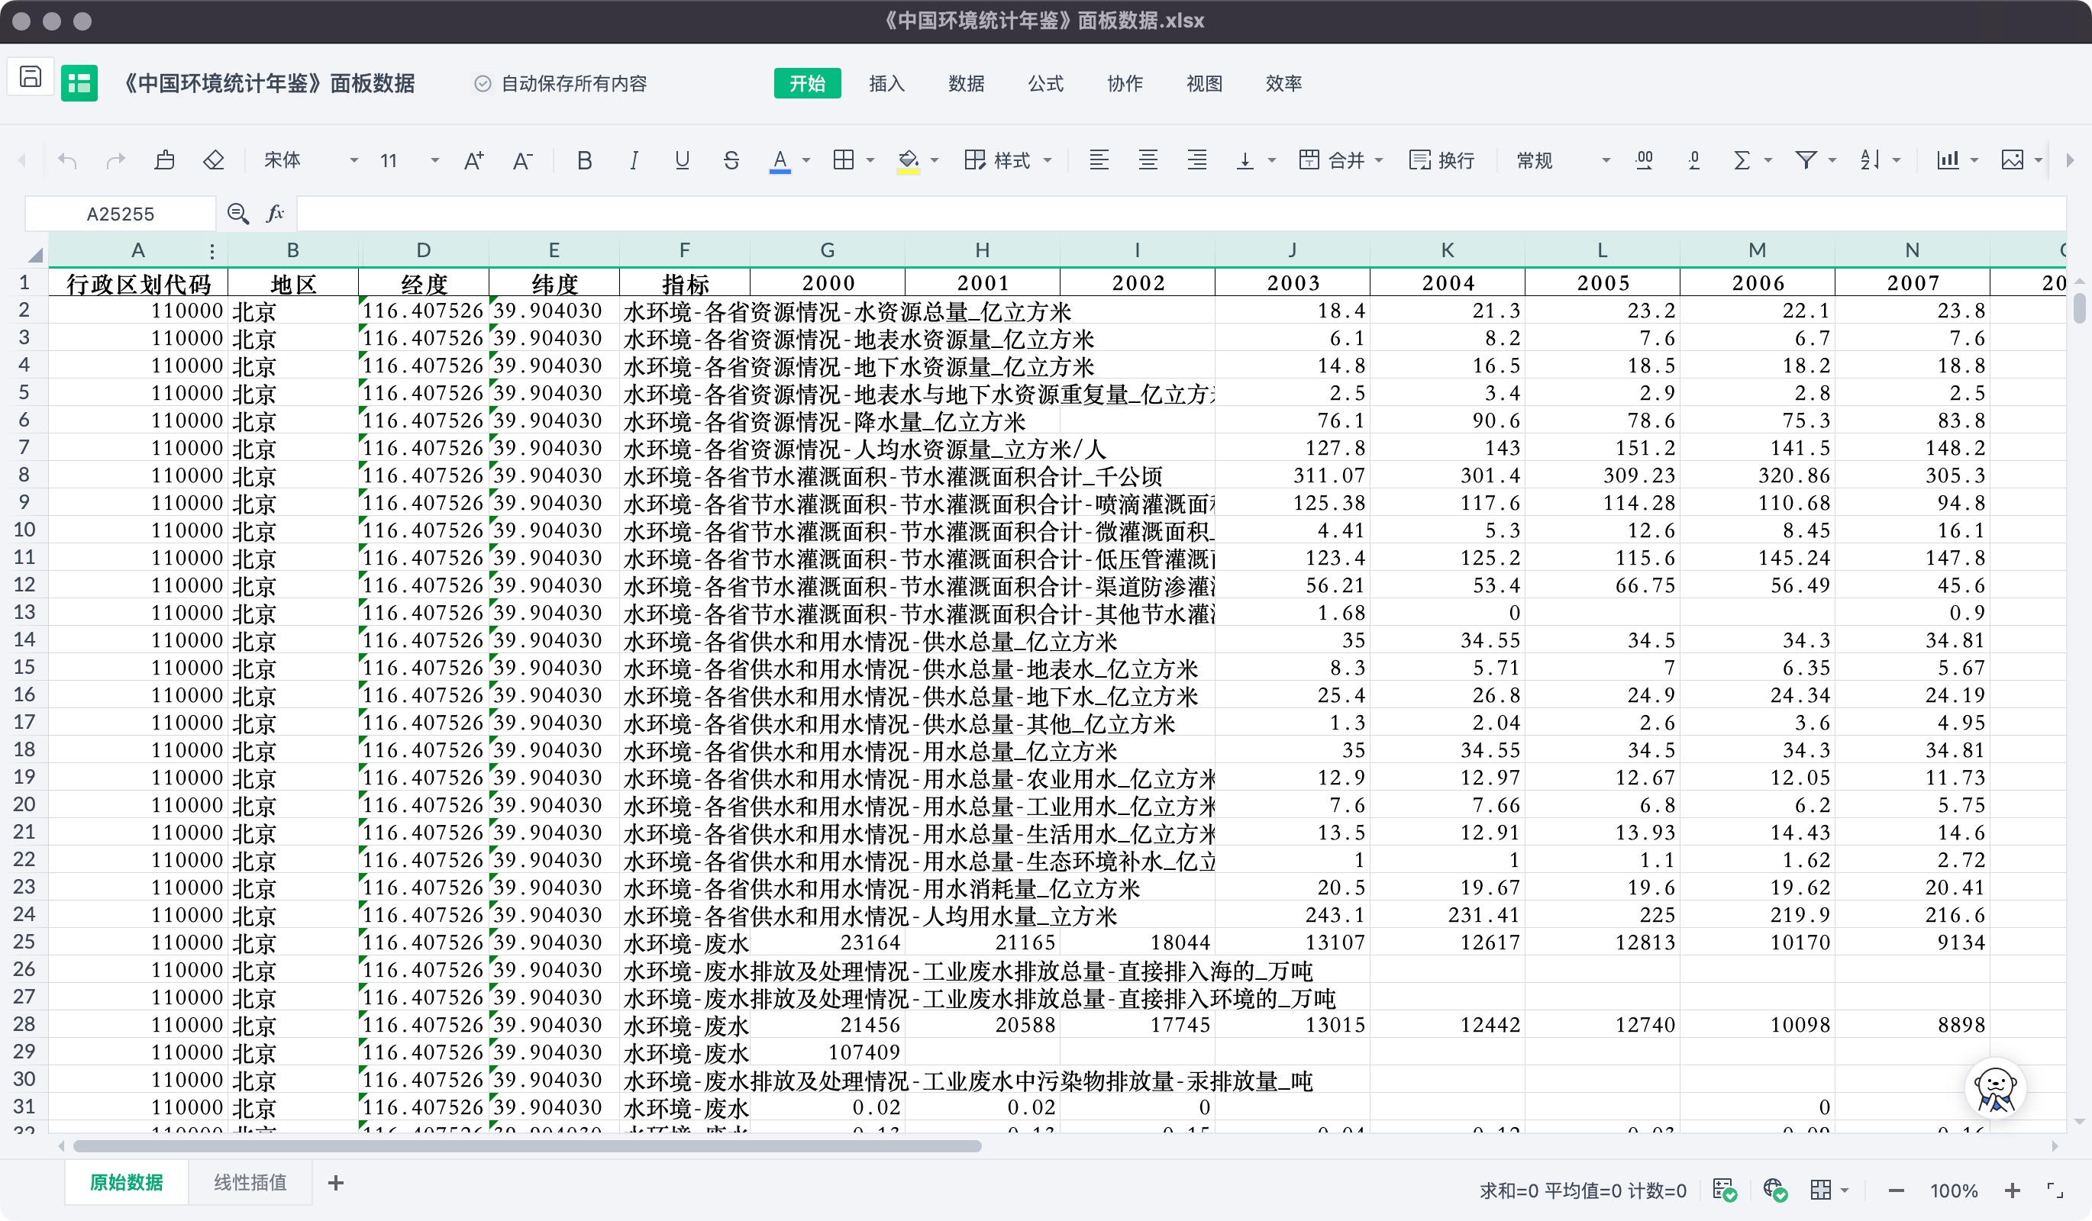Switch to the 线性插值 sheet tab
The image size is (2092, 1221).
(250, 1182)
